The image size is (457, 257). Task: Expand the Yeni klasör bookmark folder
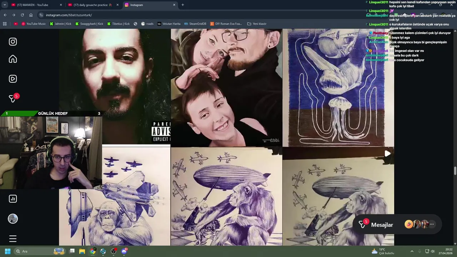tap(257, 24)
